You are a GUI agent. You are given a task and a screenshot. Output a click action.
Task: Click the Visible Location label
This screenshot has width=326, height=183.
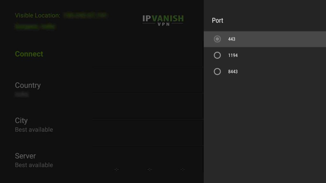(38, 15)
